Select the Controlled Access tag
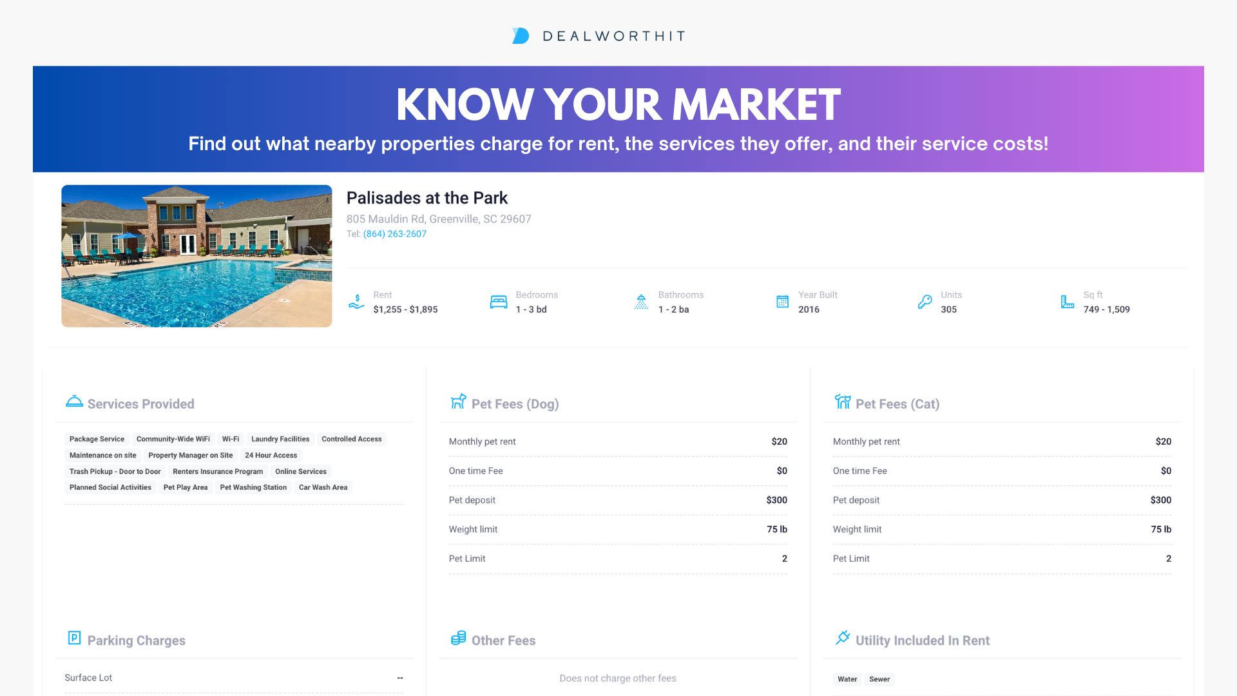 tap(351, 439)
